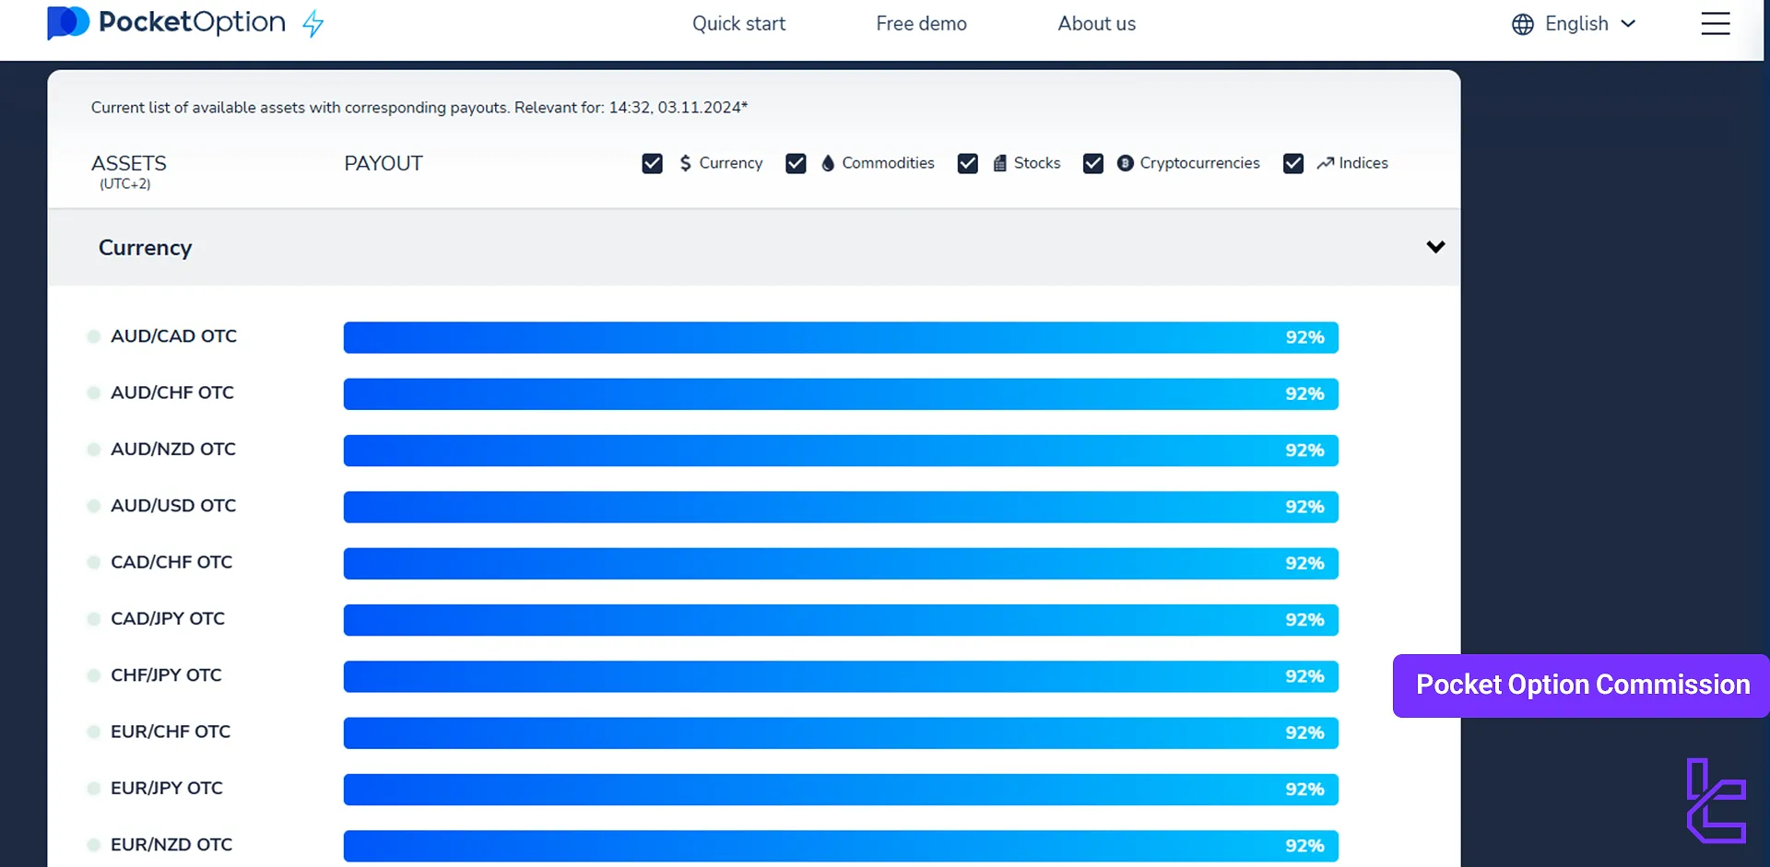The height and width of the screenshot is (867, 1770).
Task: Uncheck the Stocks filter checkbox
Action: (968, 164)
